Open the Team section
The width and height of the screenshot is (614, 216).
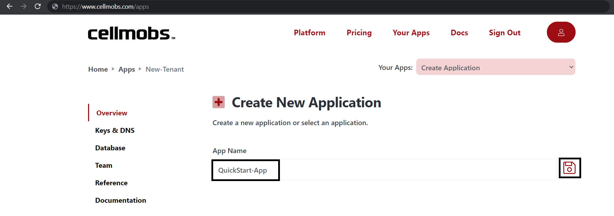[x=103, y=165]
